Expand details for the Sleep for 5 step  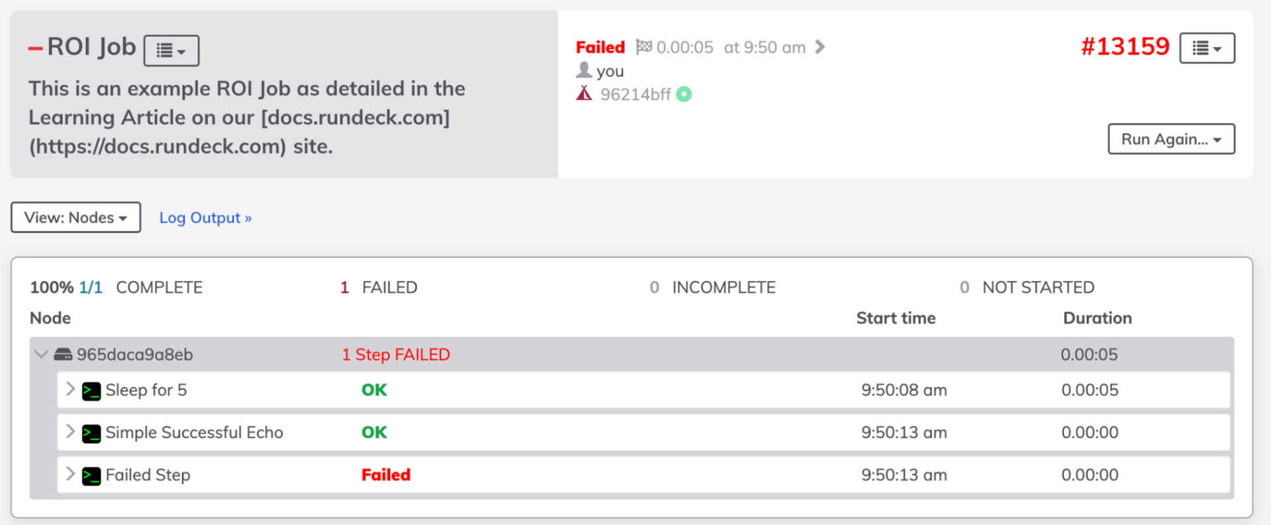click(x=70, y=390)
